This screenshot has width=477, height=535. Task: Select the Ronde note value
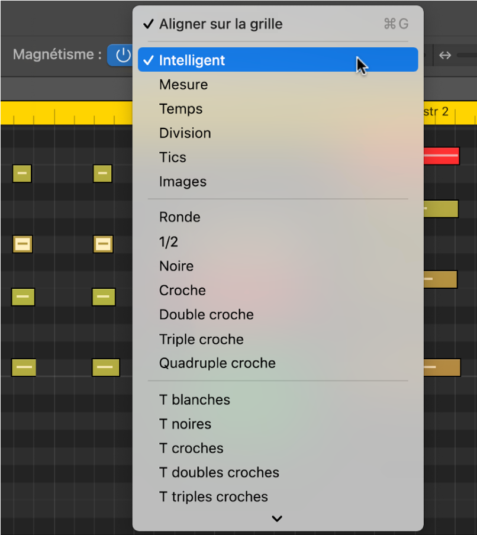pos(179,217)
